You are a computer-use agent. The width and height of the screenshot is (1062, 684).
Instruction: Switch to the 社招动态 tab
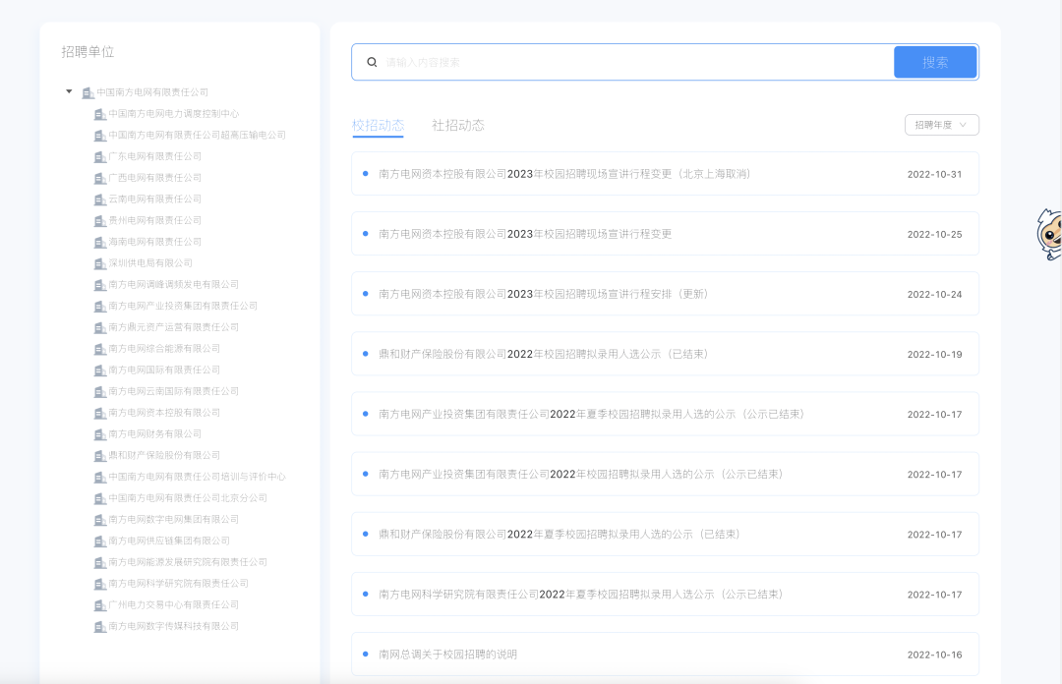tap(458, 125)
